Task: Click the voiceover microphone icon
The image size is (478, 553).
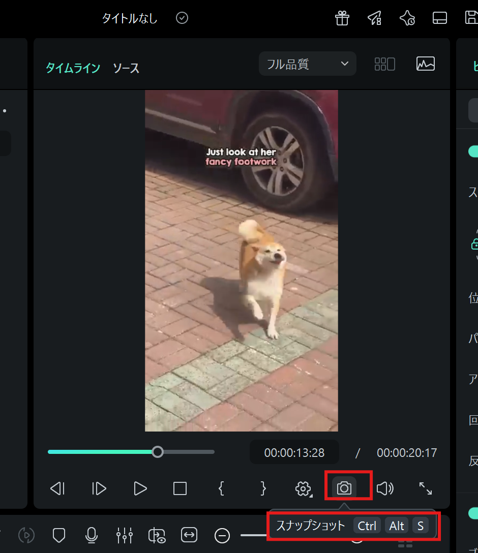Action: 92,535
